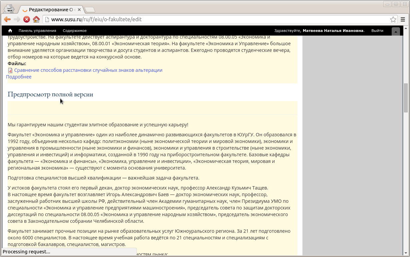Open a new tab with the new tab button

(x=90, y=10)
